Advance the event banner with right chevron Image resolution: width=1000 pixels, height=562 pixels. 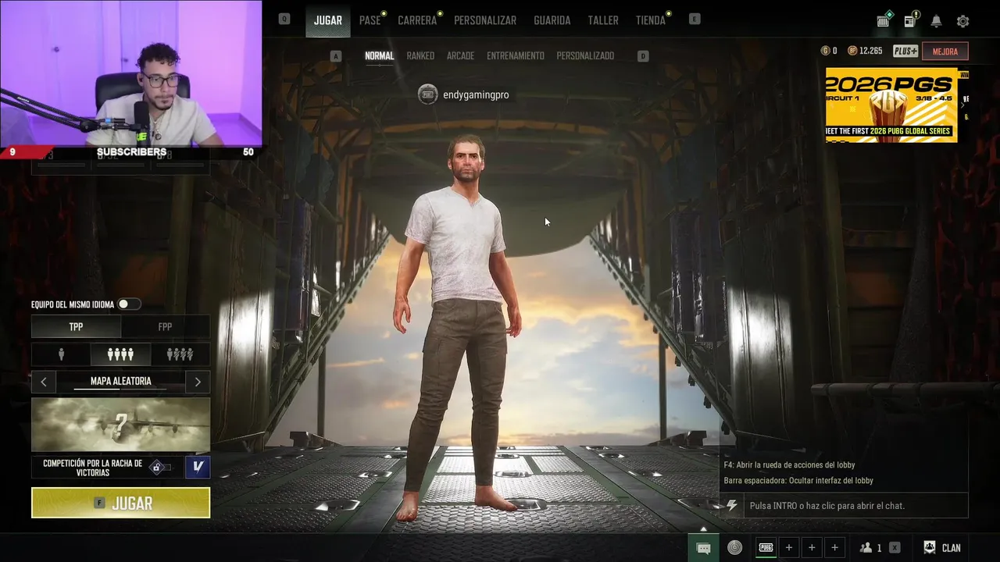tap(963, 105)
